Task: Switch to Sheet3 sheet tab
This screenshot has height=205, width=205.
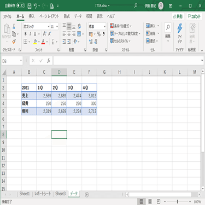Action: [60, 194]
